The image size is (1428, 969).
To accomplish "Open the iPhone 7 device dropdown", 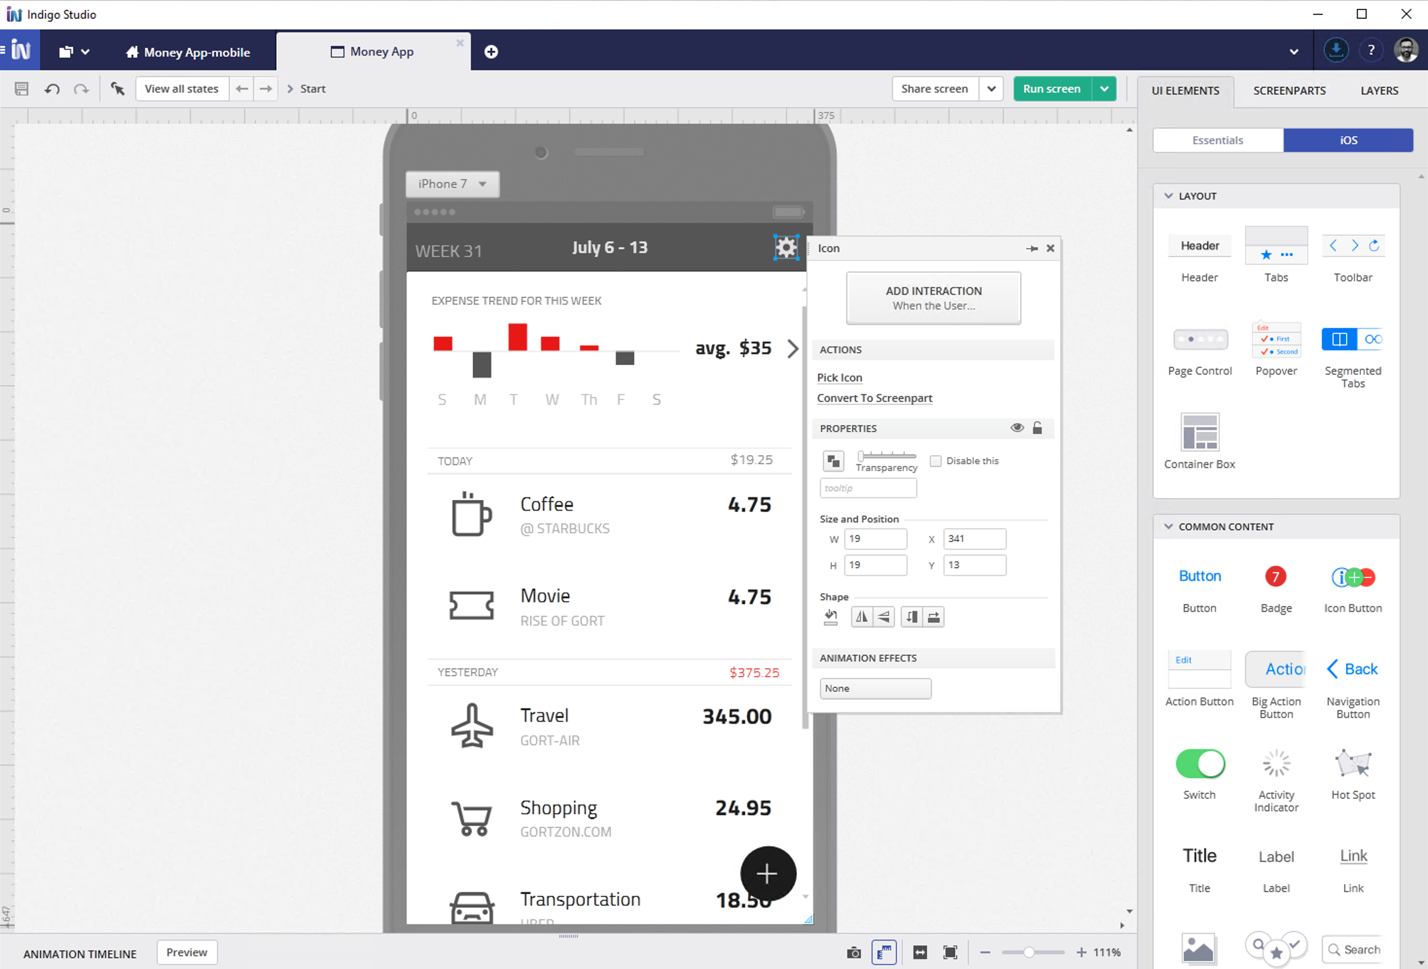I will point(452,184).
